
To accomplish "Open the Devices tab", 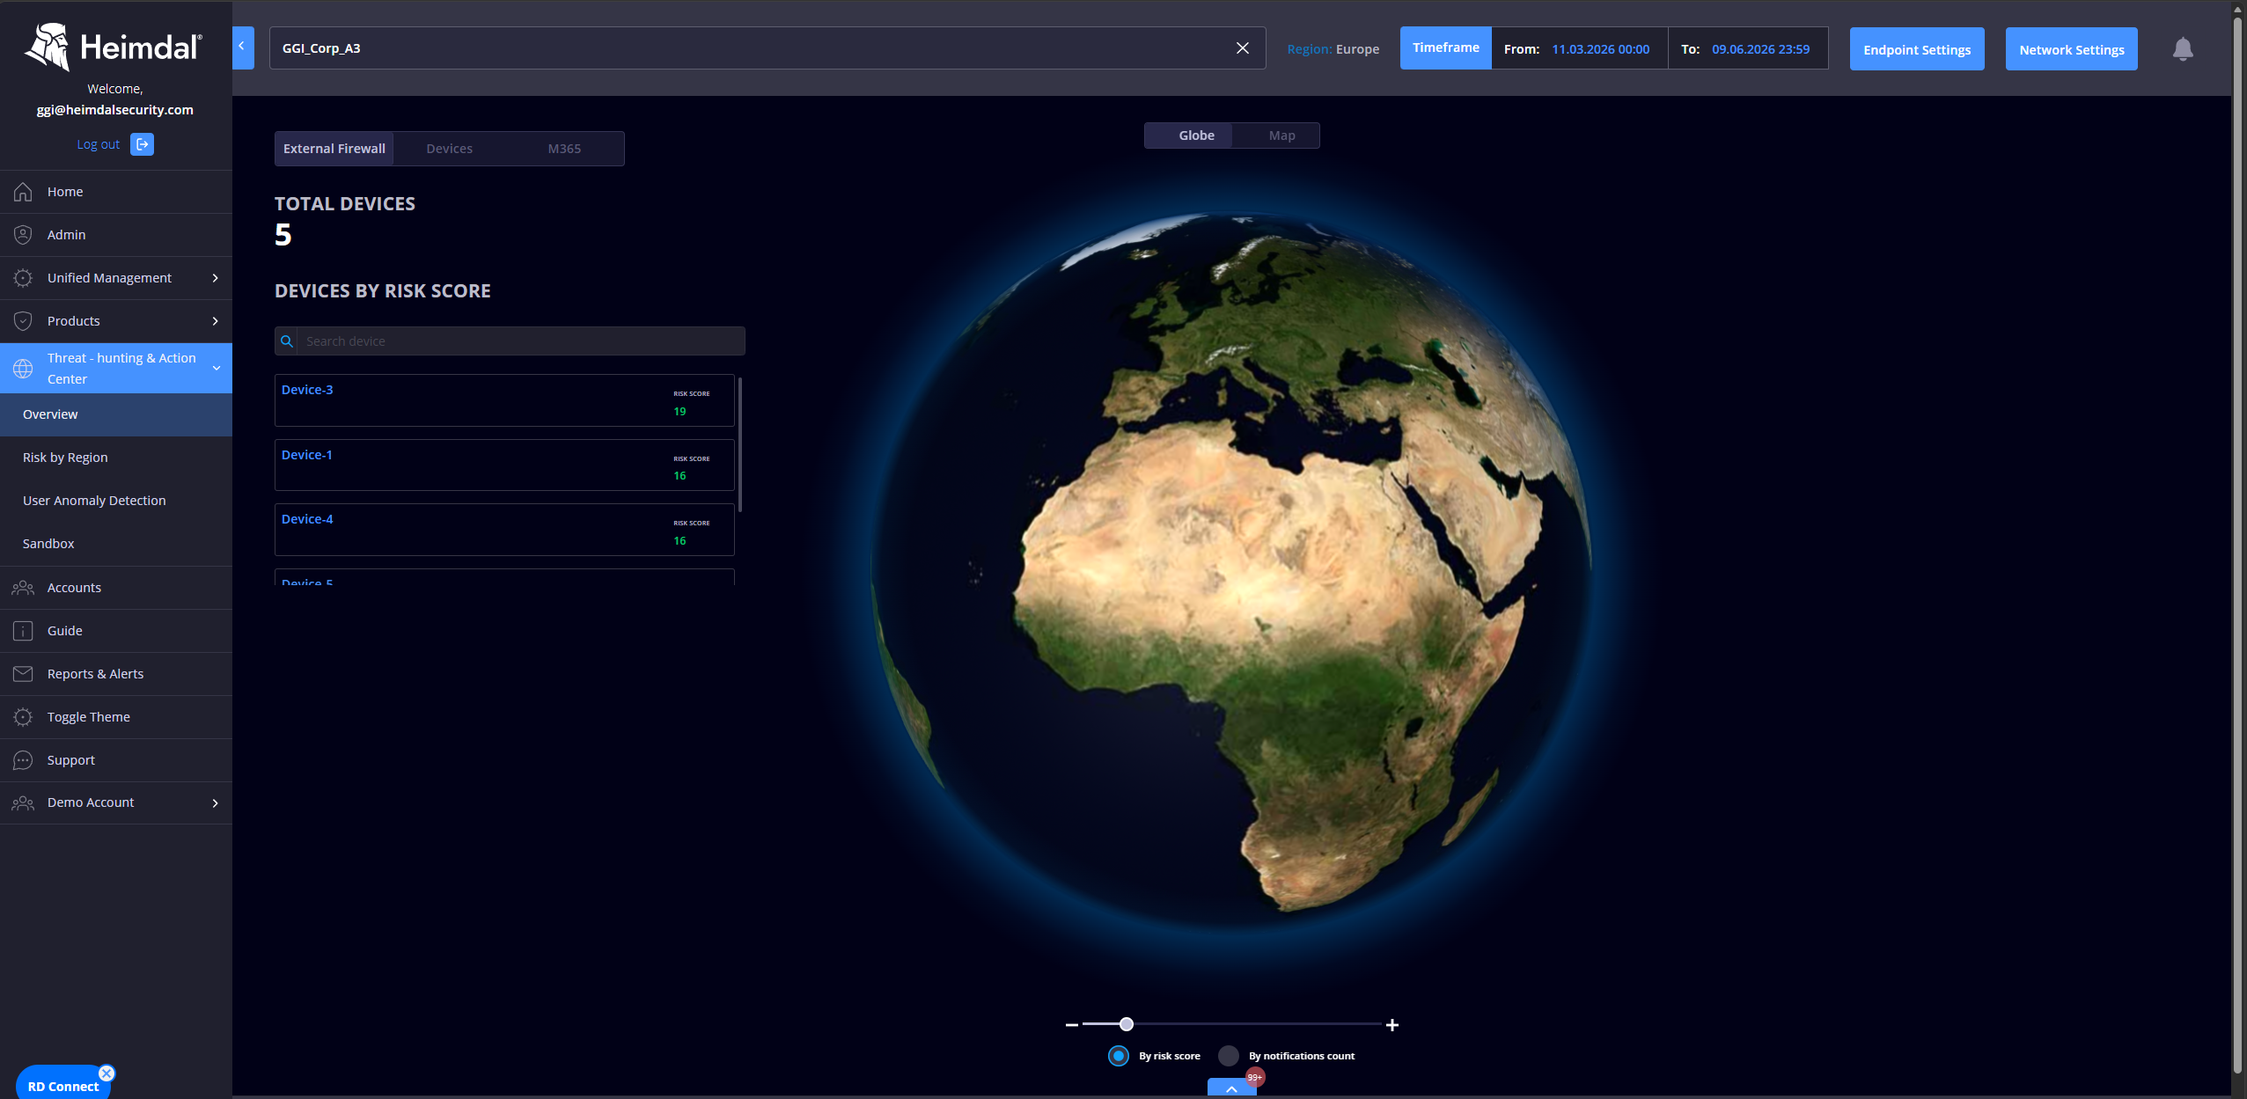I will (x=450, y=149).
